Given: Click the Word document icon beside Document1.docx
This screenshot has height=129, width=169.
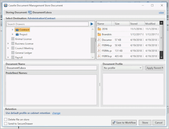Looking at the screenshot, I should 30,12.
